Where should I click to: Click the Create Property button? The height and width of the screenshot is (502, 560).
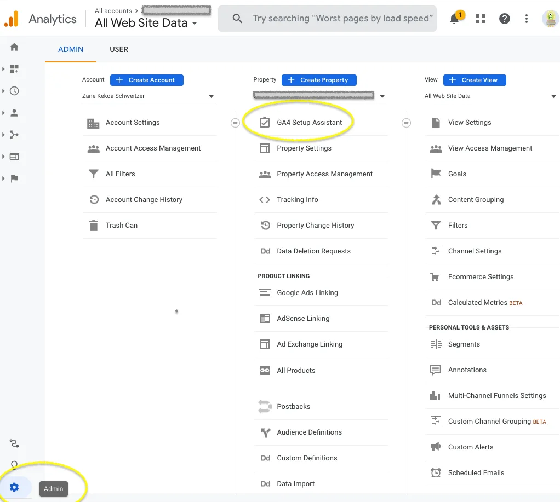(x=319, y=80)
